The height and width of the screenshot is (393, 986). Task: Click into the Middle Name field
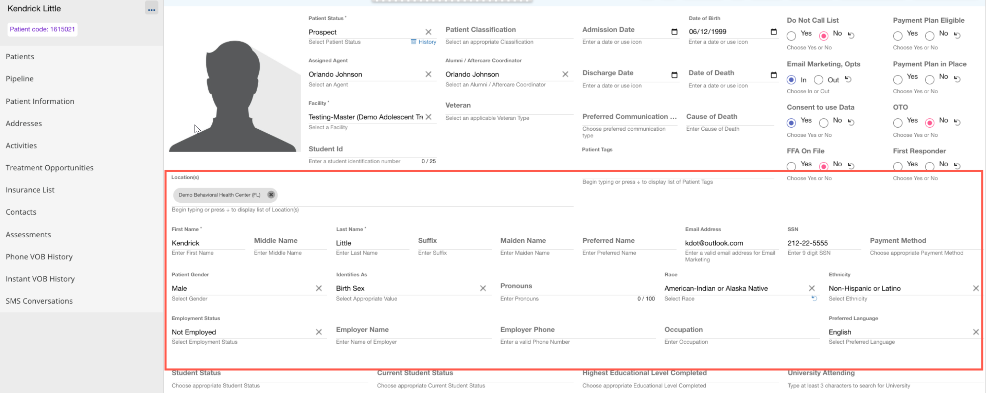[x=289, y=241]
